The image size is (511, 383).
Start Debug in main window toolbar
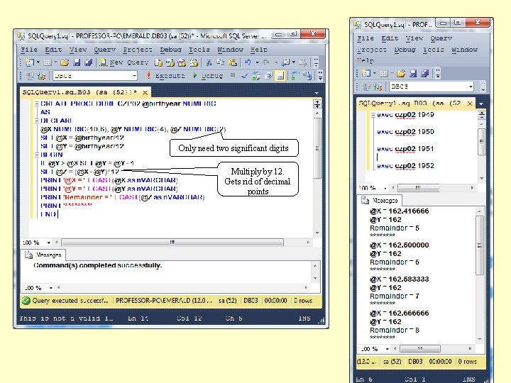(208, 76)
